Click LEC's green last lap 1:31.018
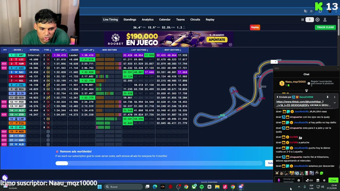The height and width of the screenshot is (191, 340). pos(87,59)
